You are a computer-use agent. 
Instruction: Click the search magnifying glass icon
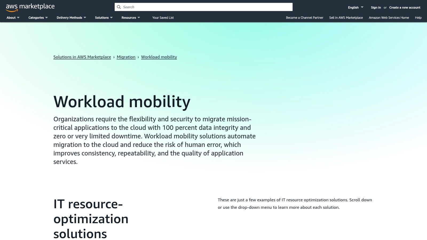point(119,7)
